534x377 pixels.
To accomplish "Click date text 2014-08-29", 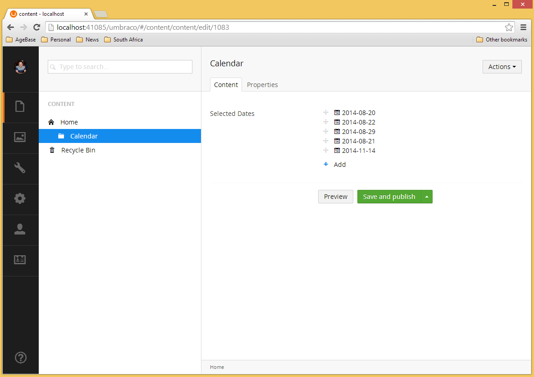I will [359, 132].
